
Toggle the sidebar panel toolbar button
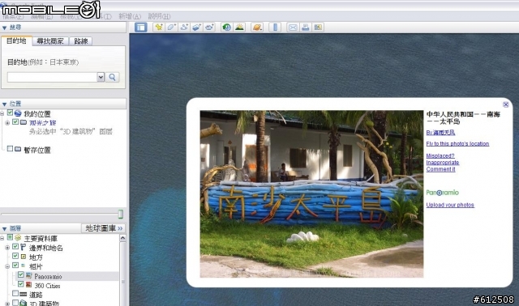(140, 28)
